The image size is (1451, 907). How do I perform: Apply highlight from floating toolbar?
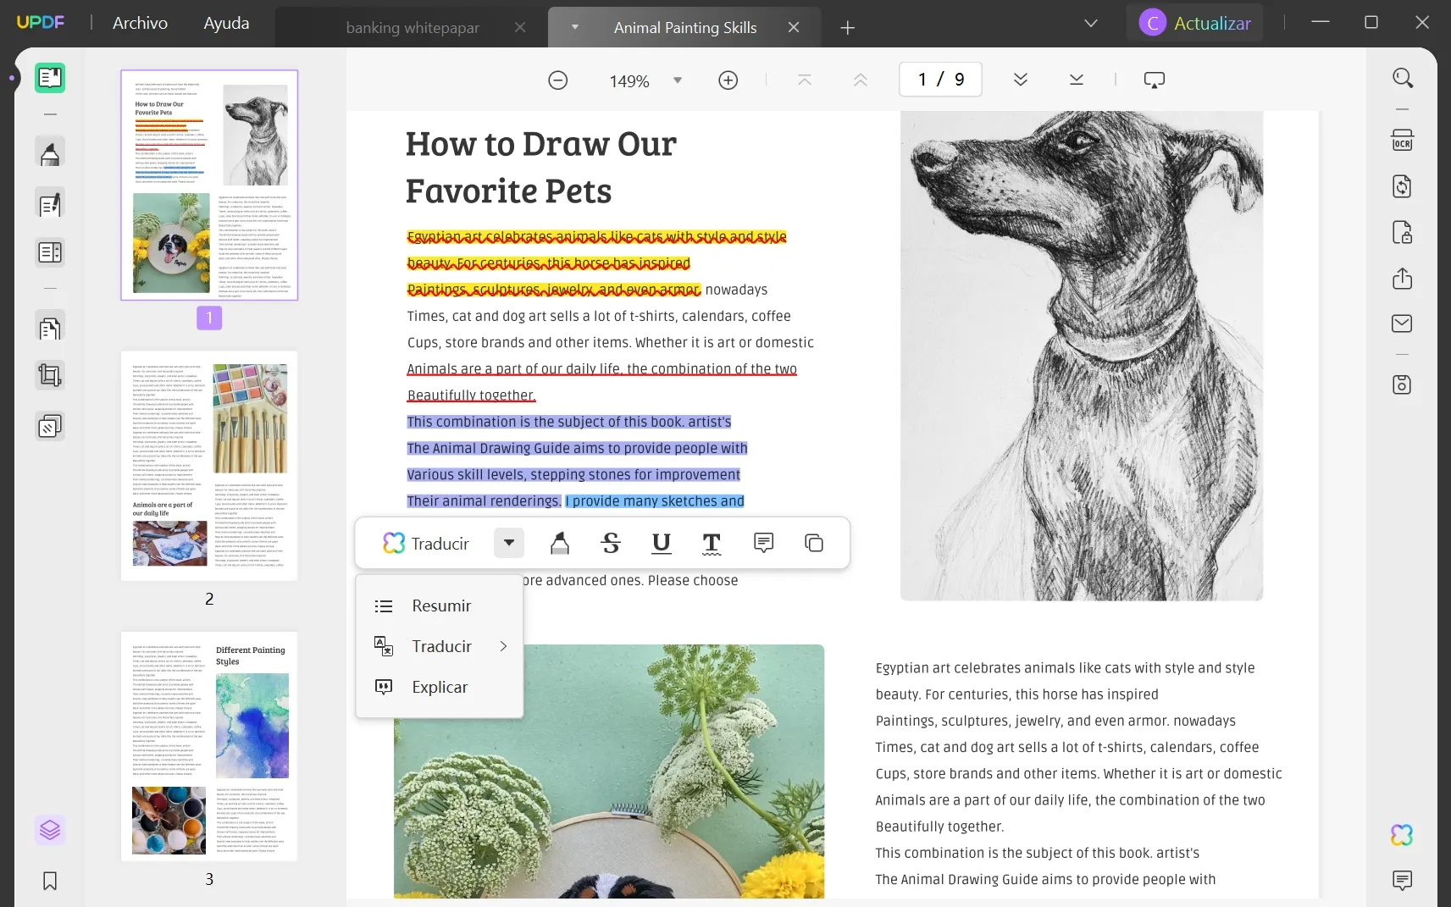coord(560,543)
